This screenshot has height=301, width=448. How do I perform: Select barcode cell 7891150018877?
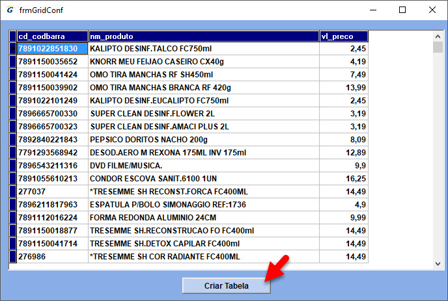coord(52,231)
